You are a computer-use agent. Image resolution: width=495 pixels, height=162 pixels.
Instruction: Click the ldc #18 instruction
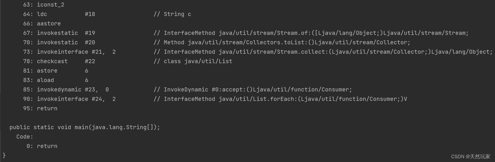pyautogui.click(x=66, y=14)
